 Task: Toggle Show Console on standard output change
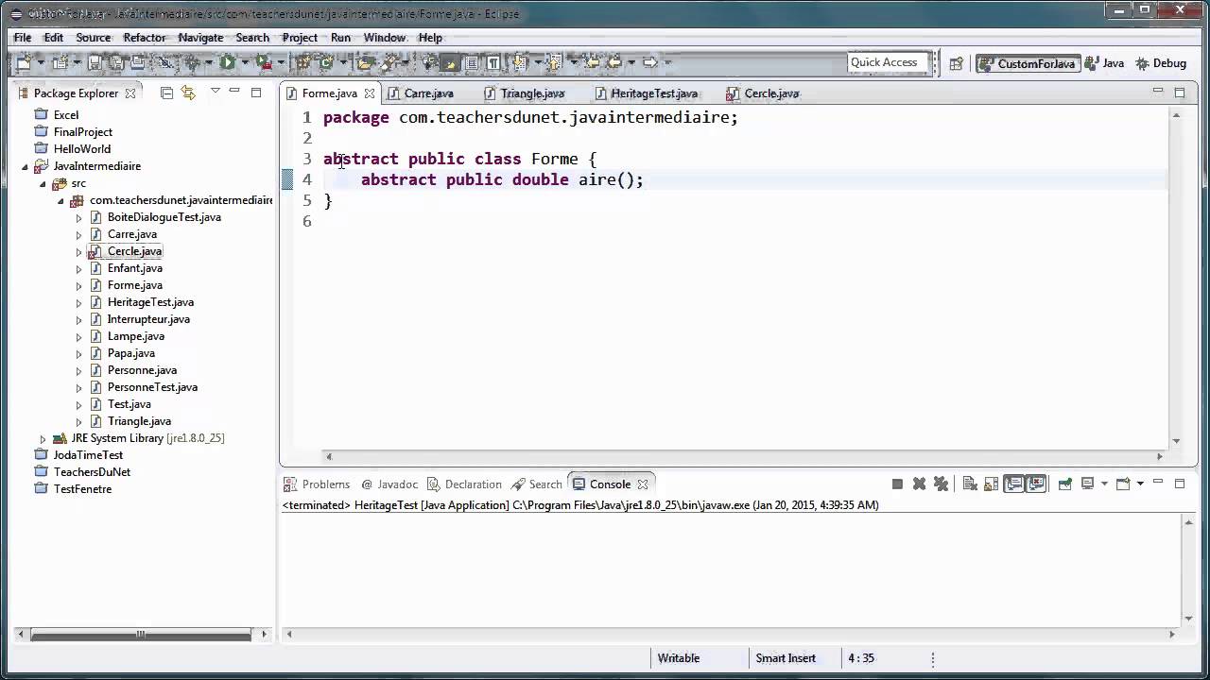(1014, 484)
